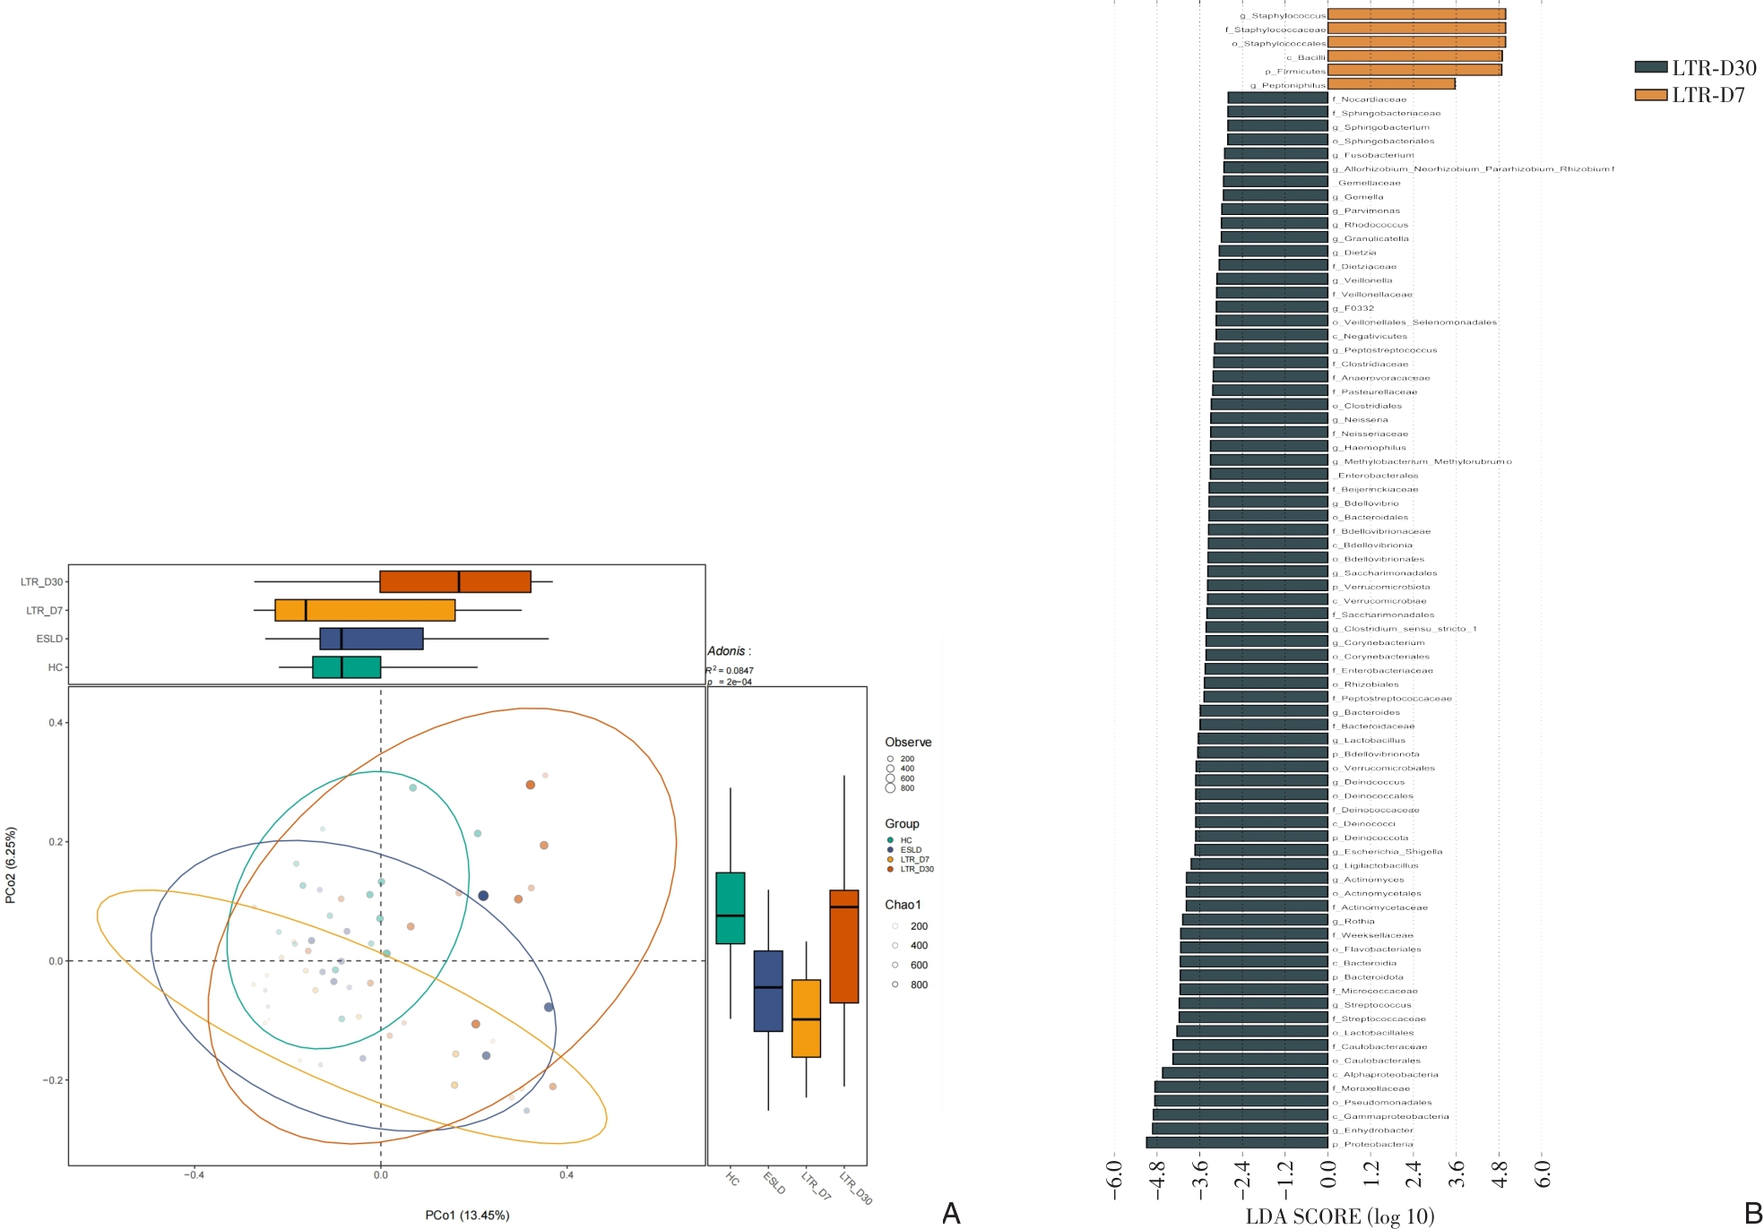Image resolution: width=1764 pixels, height=1229 pixels.
Task: Click the 200 circle in Chao1 legend
Action: 895,926
